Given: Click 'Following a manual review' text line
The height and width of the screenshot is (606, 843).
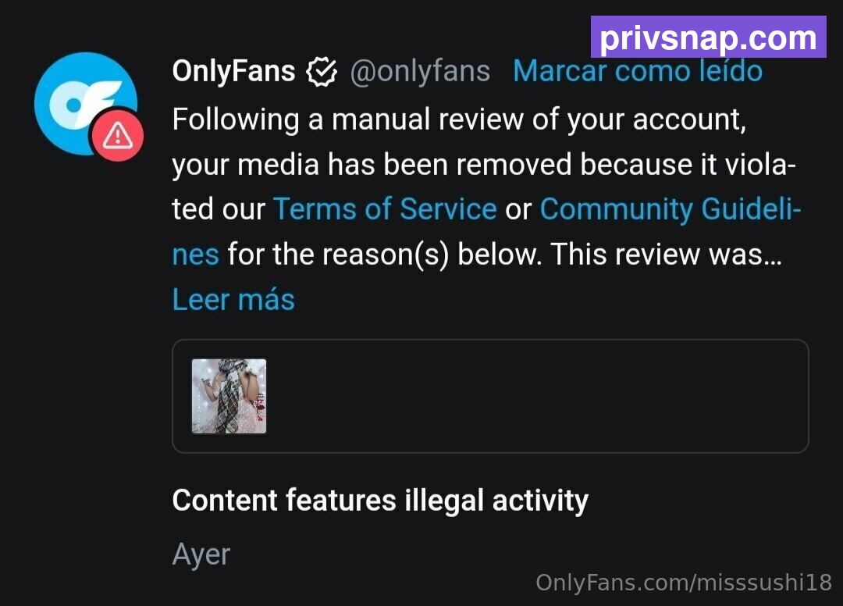Looking at the screenshot, I should [x=459, y=119].
